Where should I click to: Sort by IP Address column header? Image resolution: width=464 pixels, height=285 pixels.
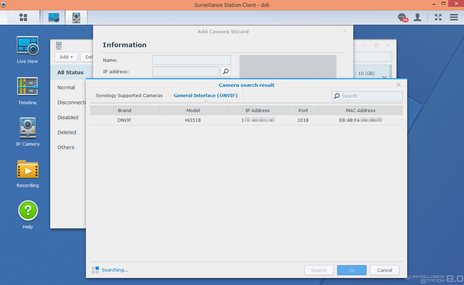(x=258, y=111)
